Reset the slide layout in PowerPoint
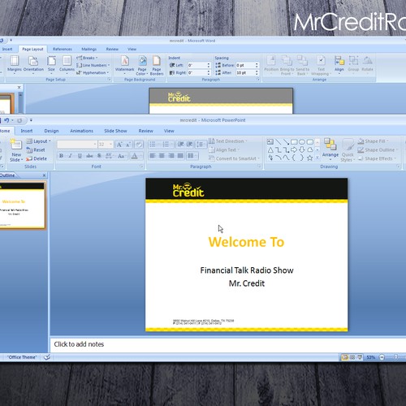The height and width of the screenshot is (406, 406). pyautogui.click(x=36, y=150)
